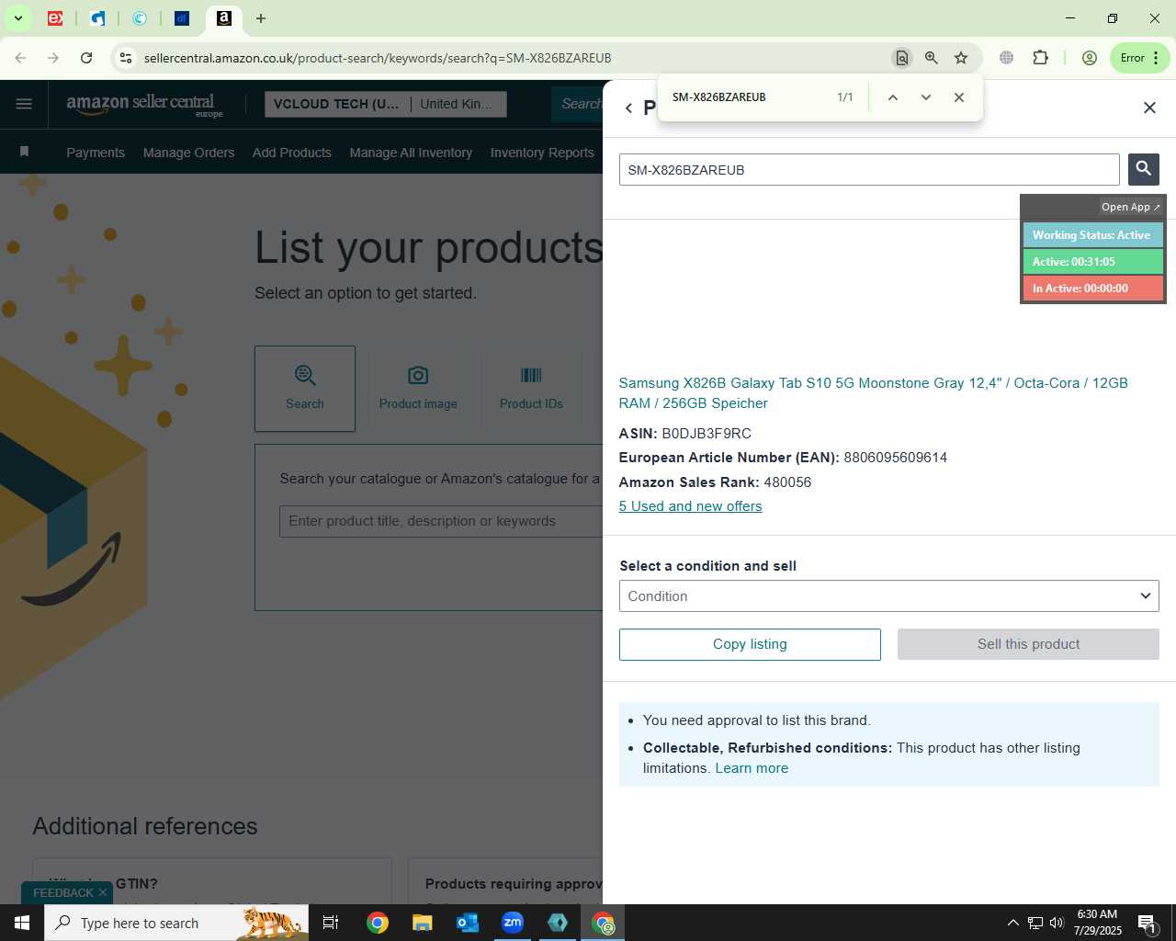Open the notification center icon

pyautogui.click(x=1148, y=923)
